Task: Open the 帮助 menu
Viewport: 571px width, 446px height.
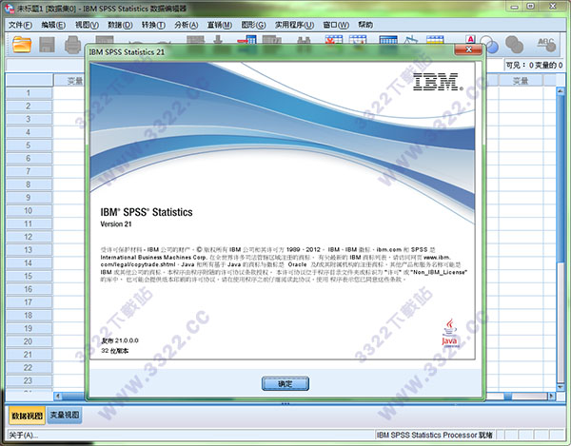Action: (x=365, y=25)
